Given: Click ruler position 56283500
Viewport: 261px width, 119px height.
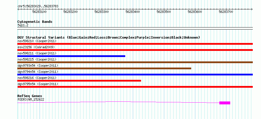Looking at the screenshot, I should 164,12.
